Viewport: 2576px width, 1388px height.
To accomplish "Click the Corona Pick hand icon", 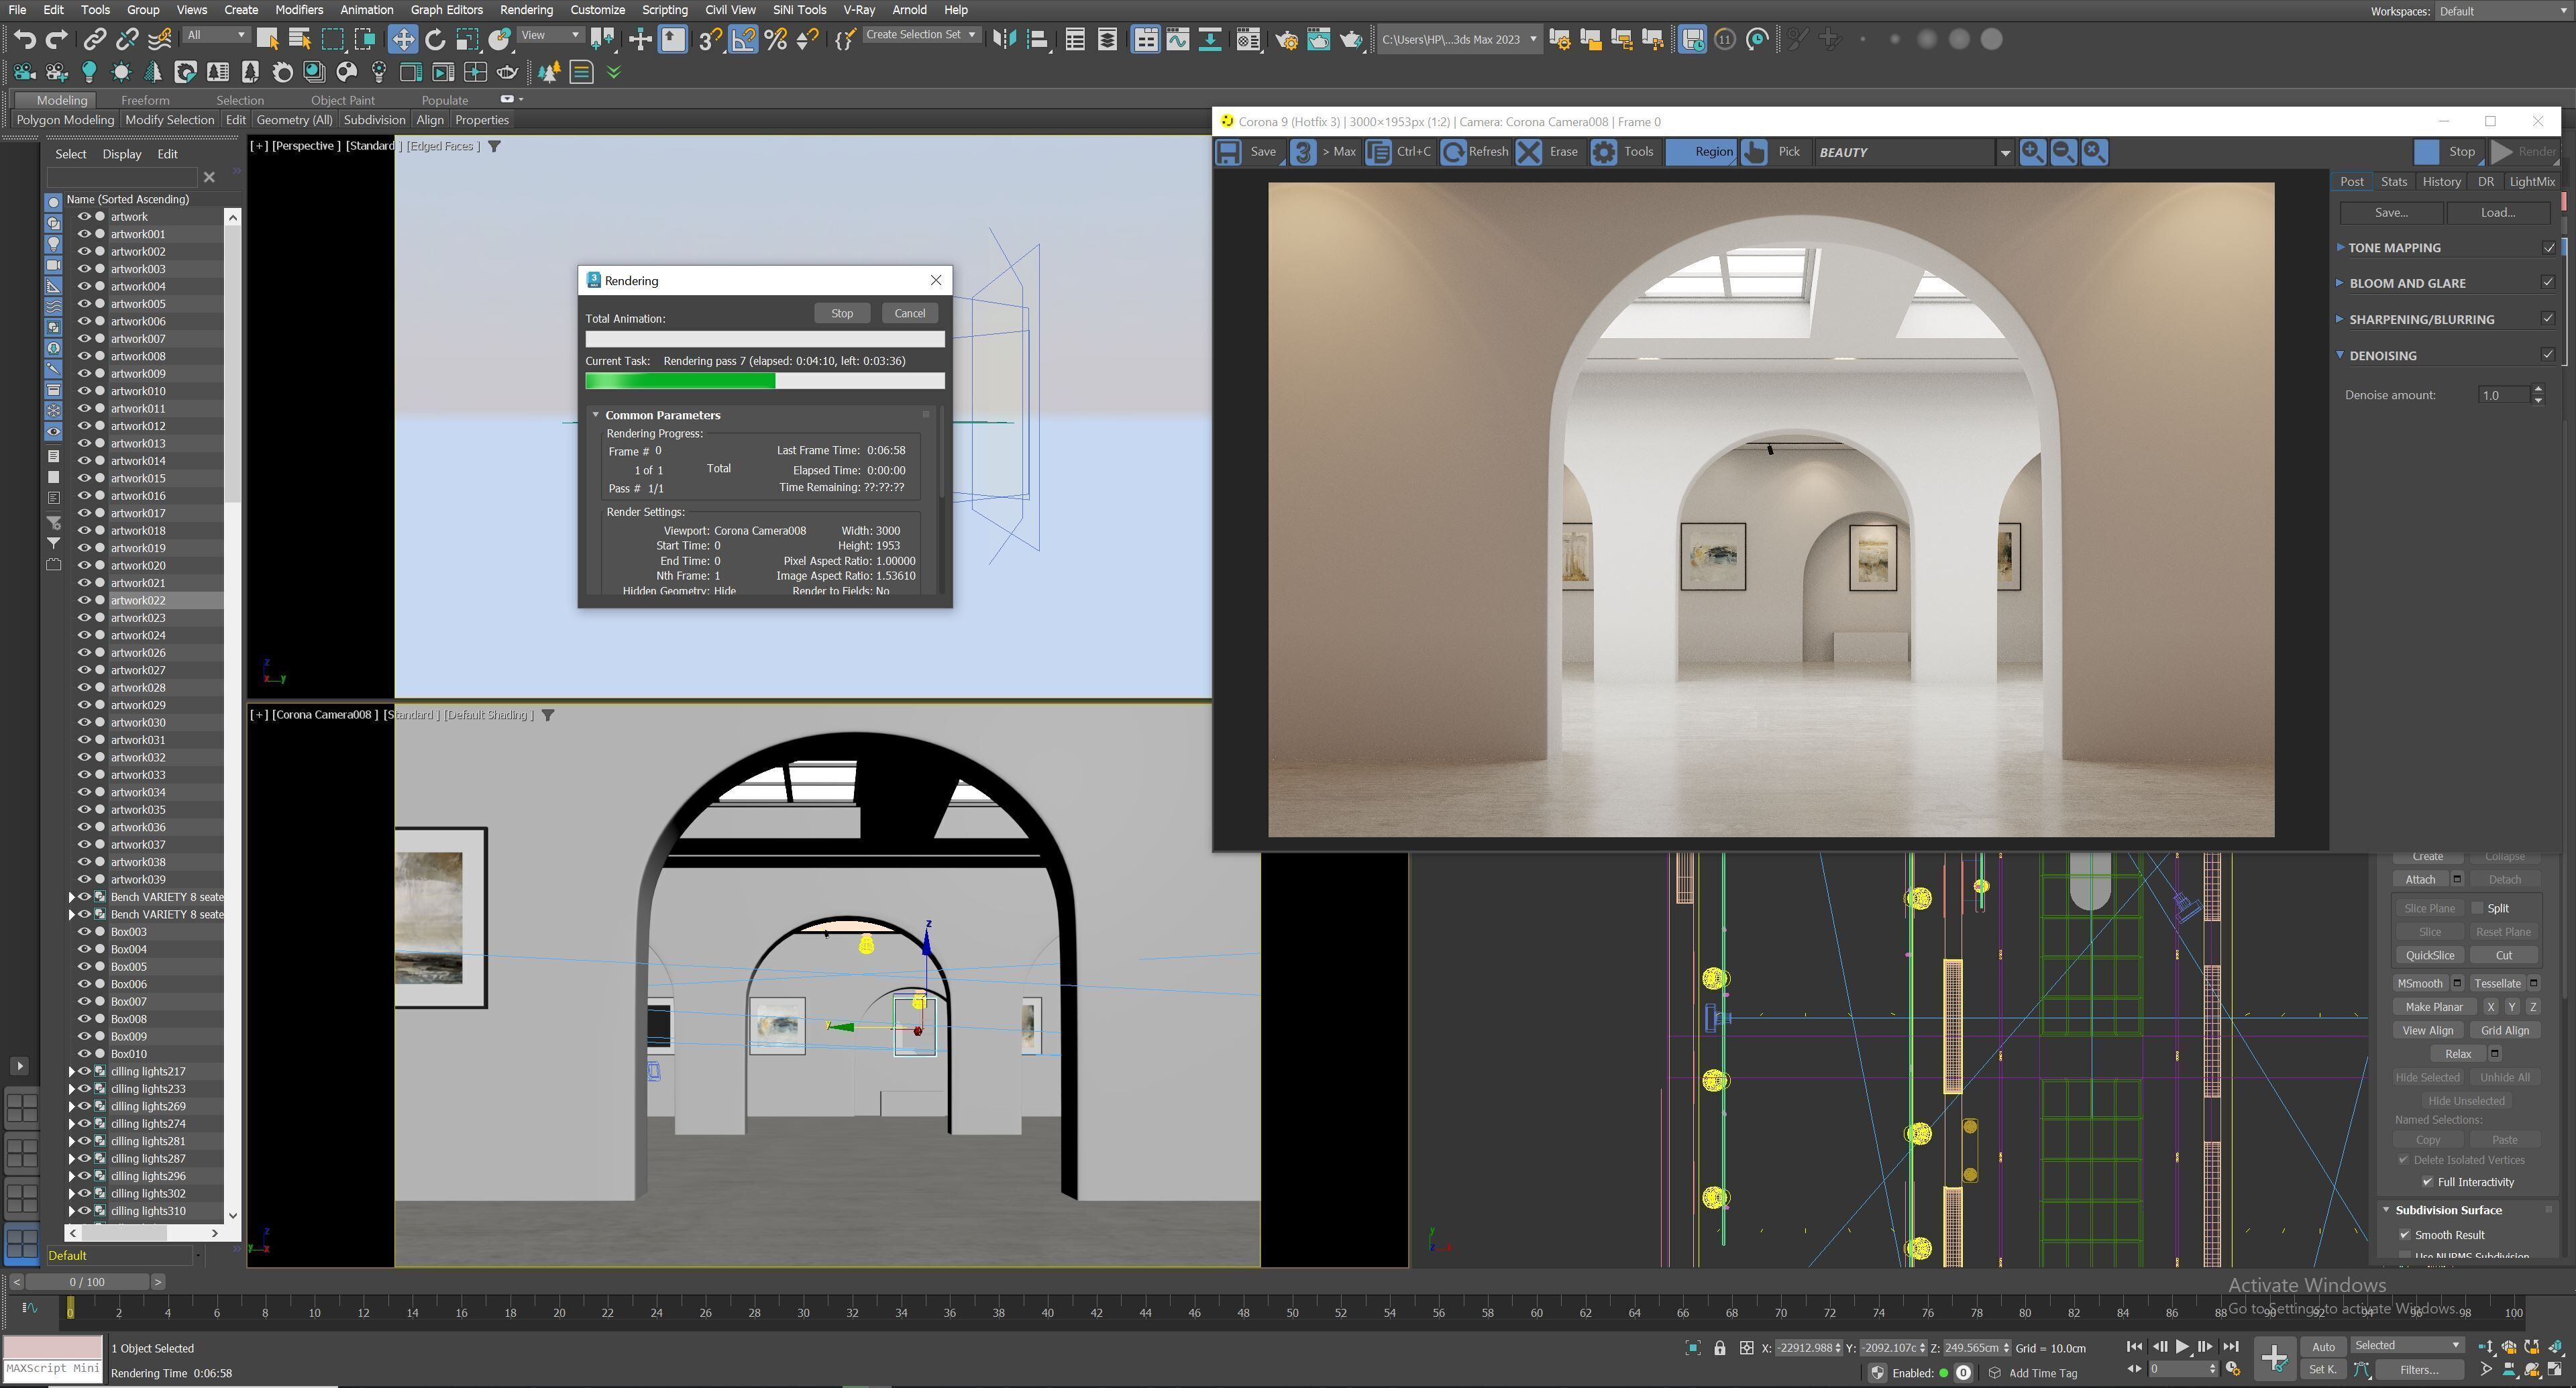I will (x=1754, y=152).
